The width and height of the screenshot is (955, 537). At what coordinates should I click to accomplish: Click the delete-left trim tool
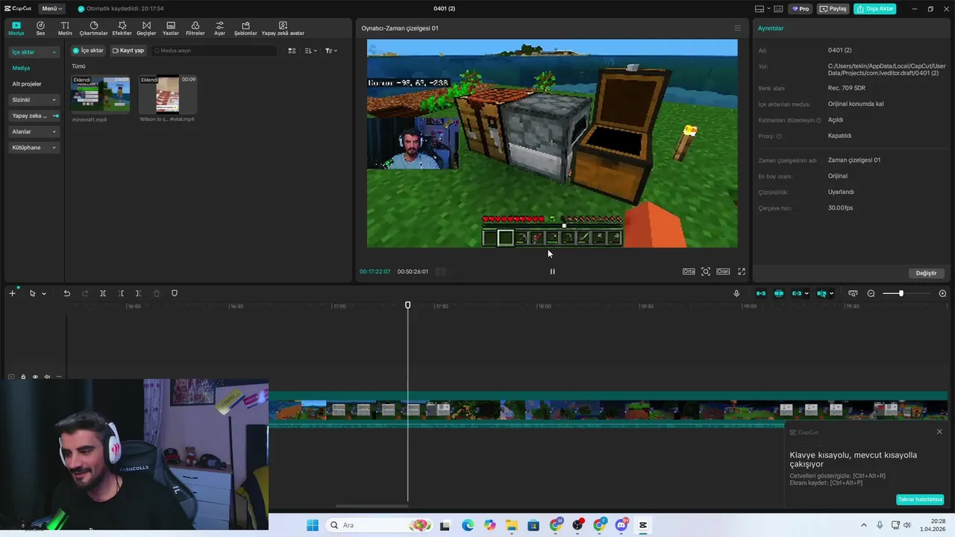[x=121, y=293]
